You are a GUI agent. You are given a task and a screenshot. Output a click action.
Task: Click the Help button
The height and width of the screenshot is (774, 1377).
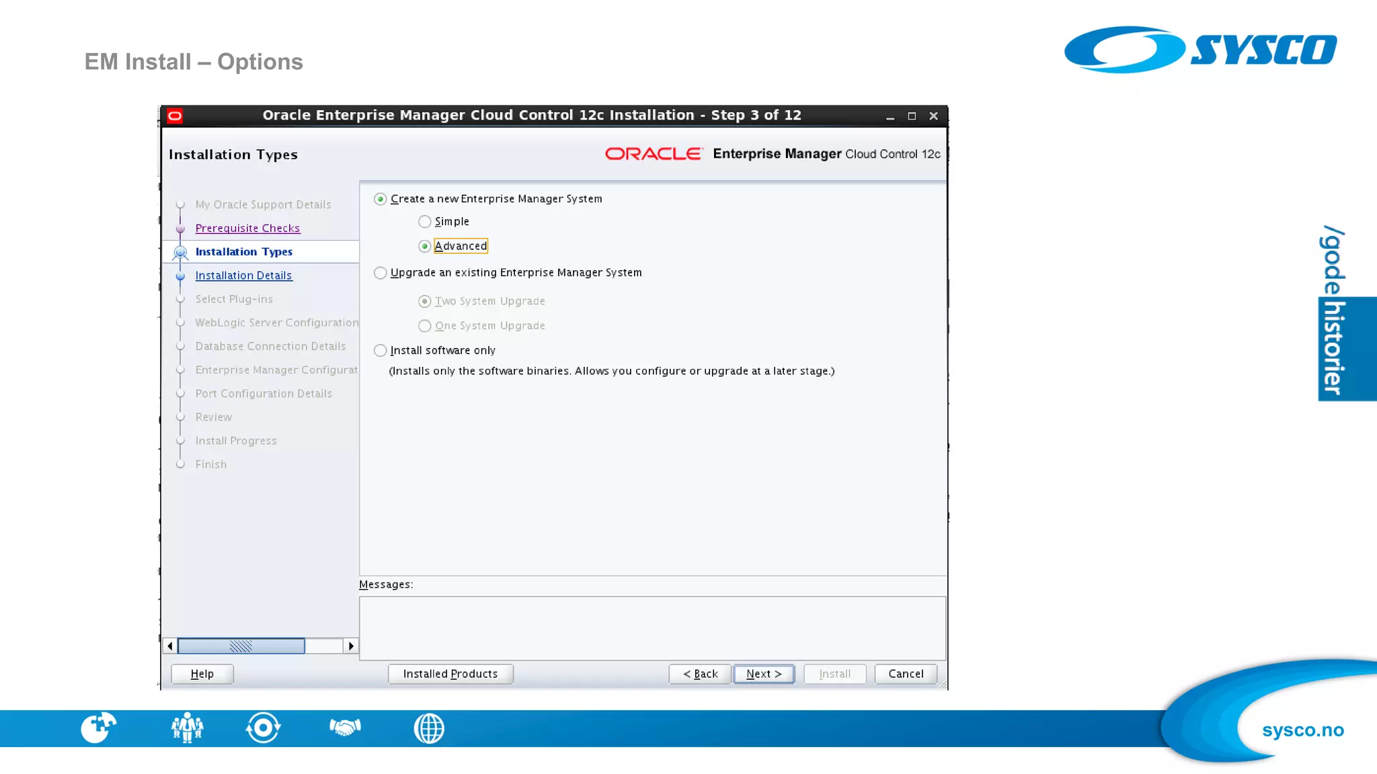[x=202, y=674]
